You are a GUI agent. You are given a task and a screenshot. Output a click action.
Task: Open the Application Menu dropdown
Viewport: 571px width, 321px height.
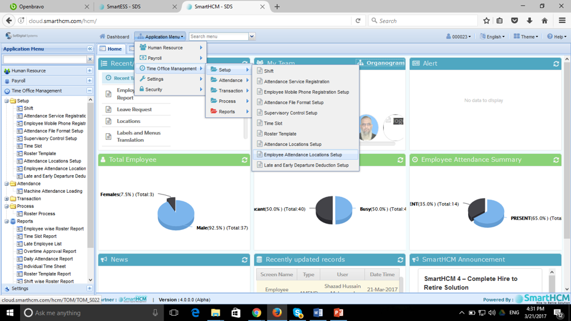[160, 36]
